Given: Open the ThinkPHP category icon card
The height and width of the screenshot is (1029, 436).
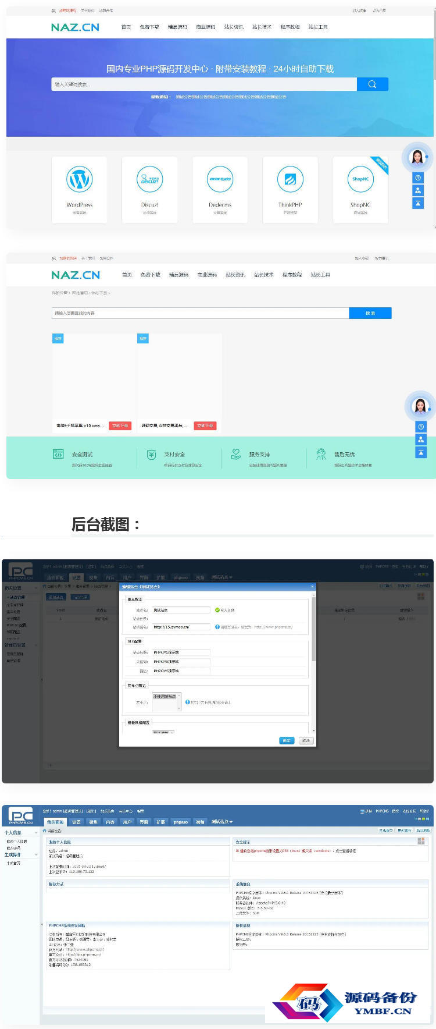Looking at the screenshot, I should coord(290,189).
